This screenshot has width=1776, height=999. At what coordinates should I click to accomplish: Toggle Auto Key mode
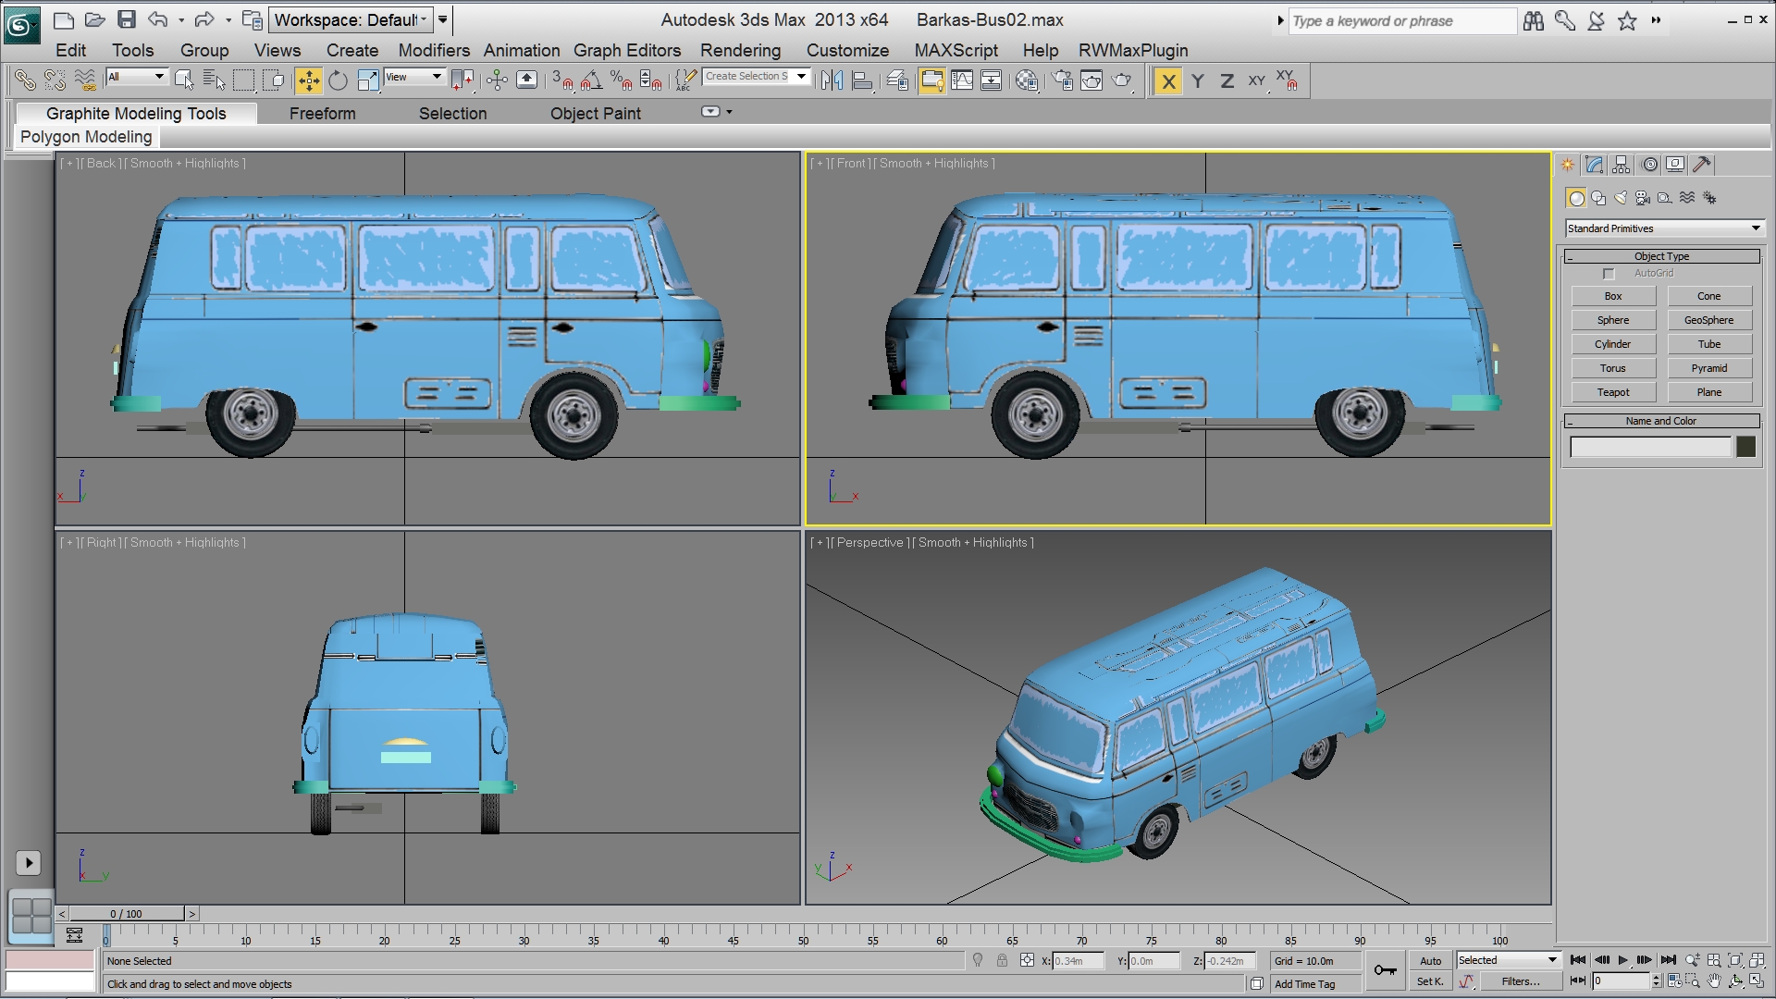(1430, 961)
